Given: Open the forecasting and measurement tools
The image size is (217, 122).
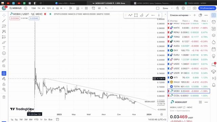Looking at the screenshot, I should coord(4,37).
